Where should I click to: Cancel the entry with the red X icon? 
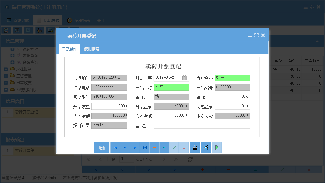tap(184, 147)
